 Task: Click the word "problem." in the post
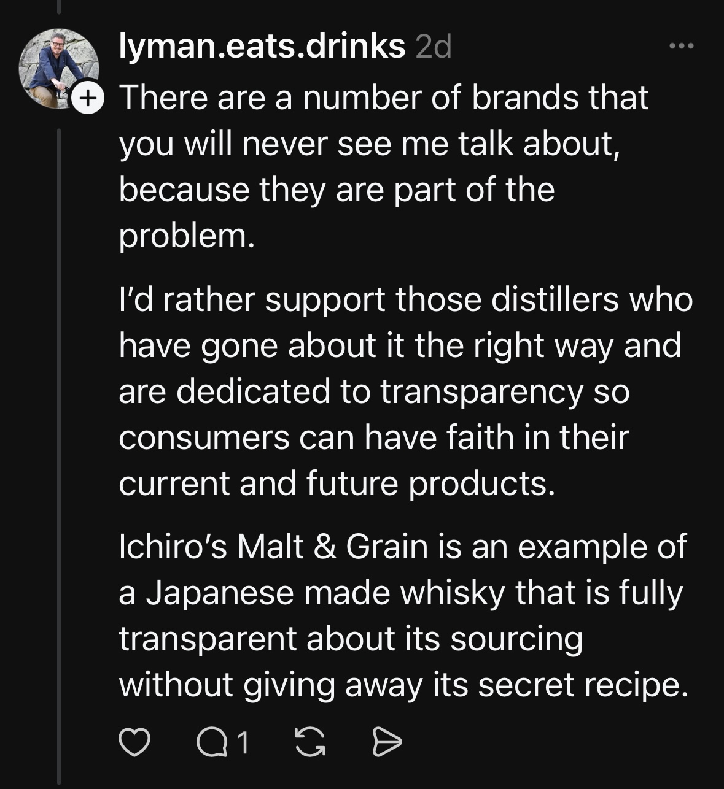[186, 235]
